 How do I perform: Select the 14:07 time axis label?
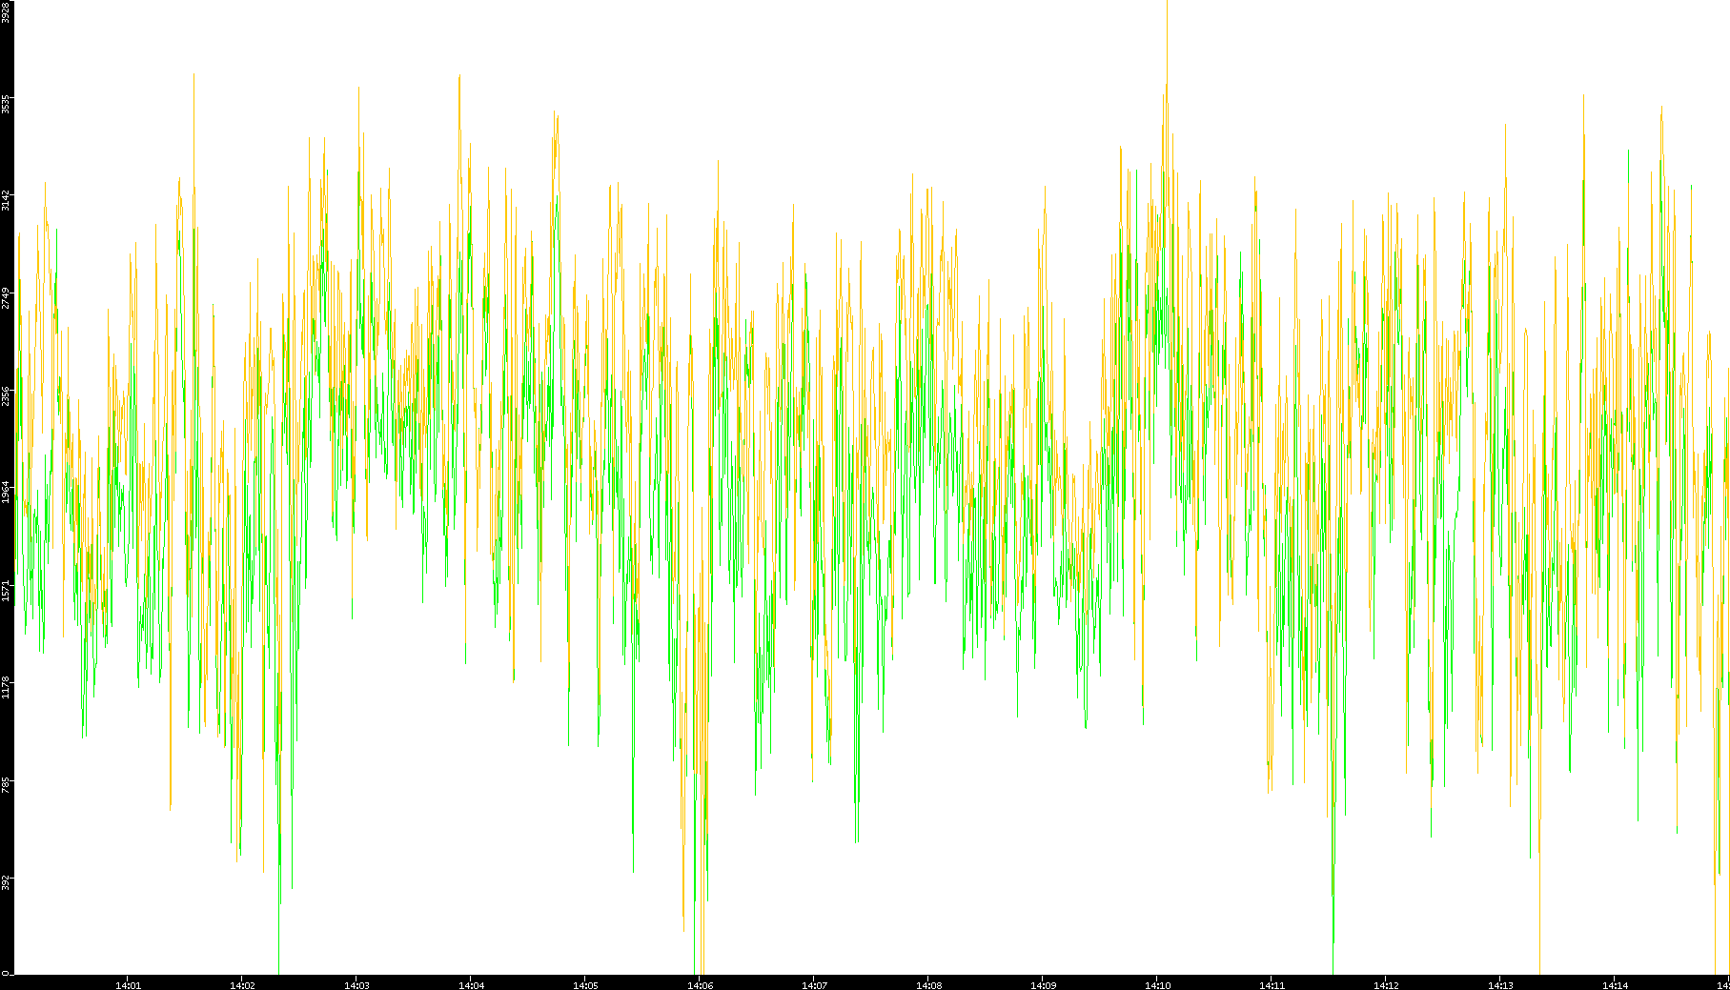(814, 985)
